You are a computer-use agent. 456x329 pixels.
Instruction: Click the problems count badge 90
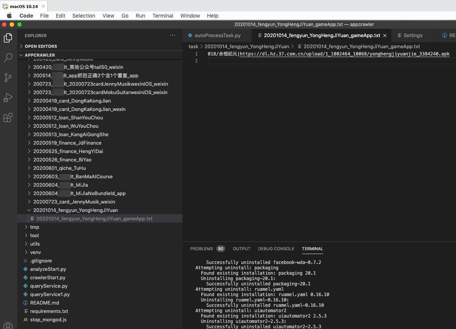click(221, 249)
